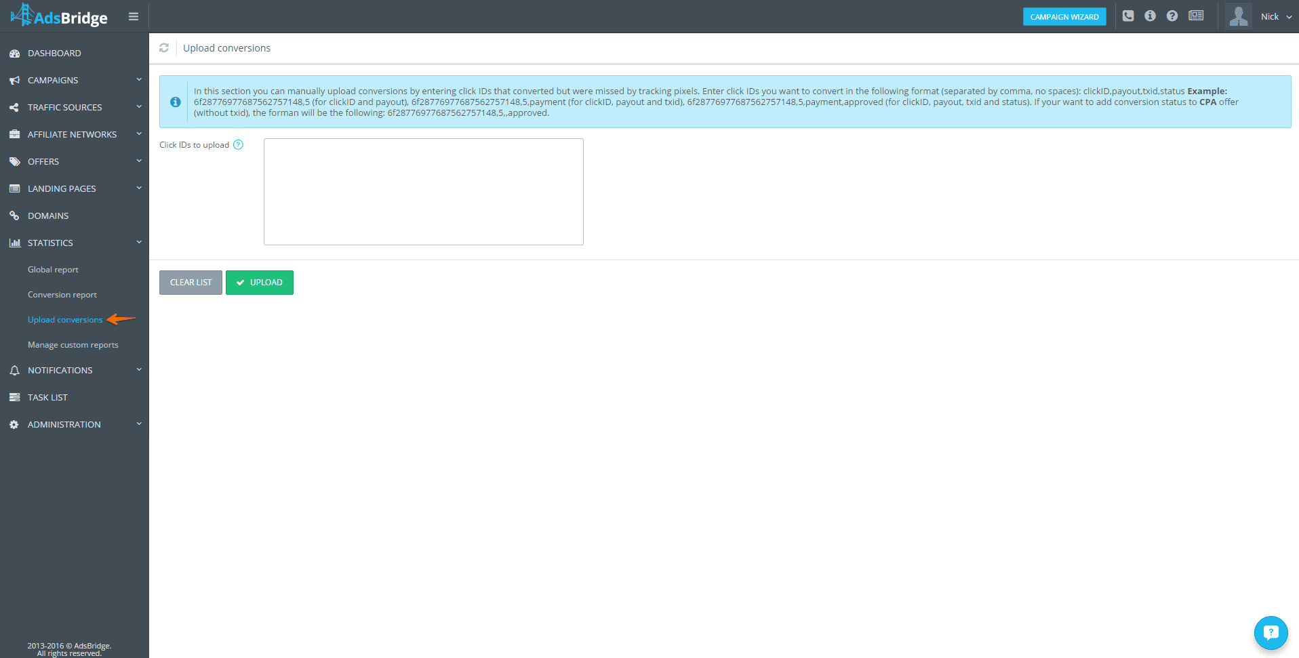Click the ADMINISTRATION menu label
The image size is (1299, 658).
pyautogui.click(x=64, y=425)
